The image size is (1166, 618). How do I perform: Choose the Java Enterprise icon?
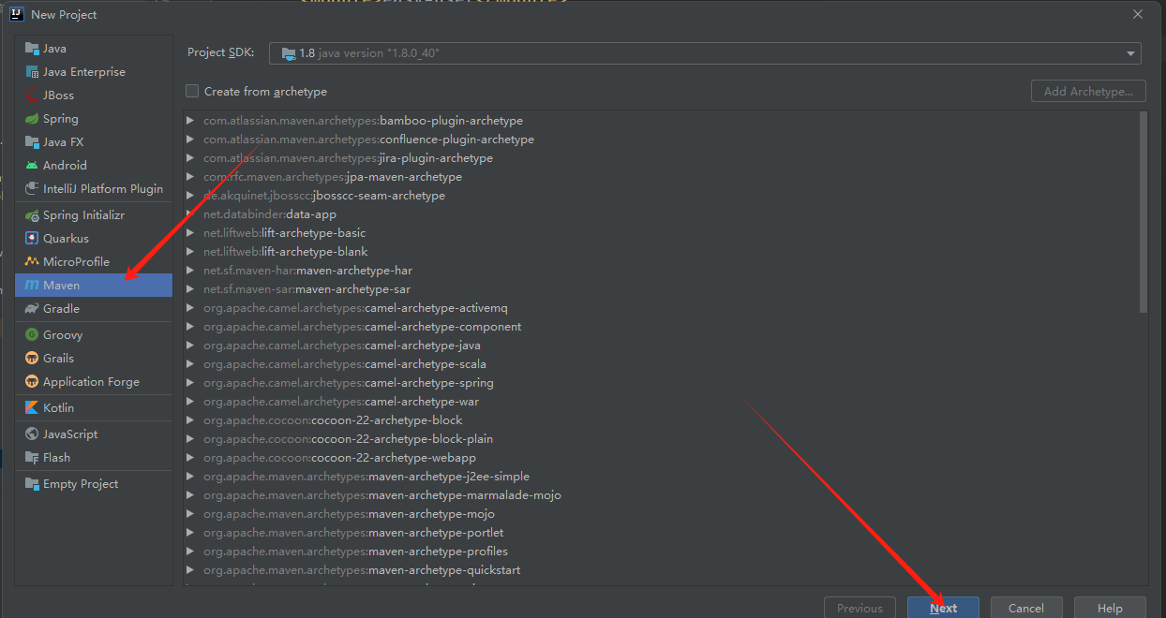click(32, 72)
